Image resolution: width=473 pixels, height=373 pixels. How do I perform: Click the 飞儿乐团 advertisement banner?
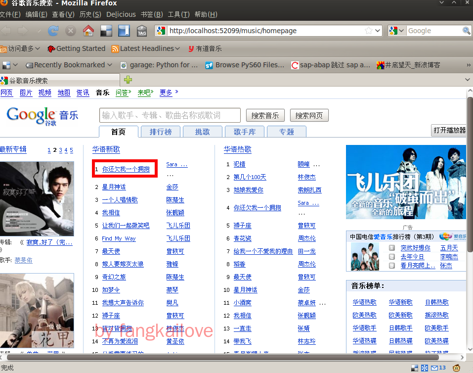coord(406,182)
